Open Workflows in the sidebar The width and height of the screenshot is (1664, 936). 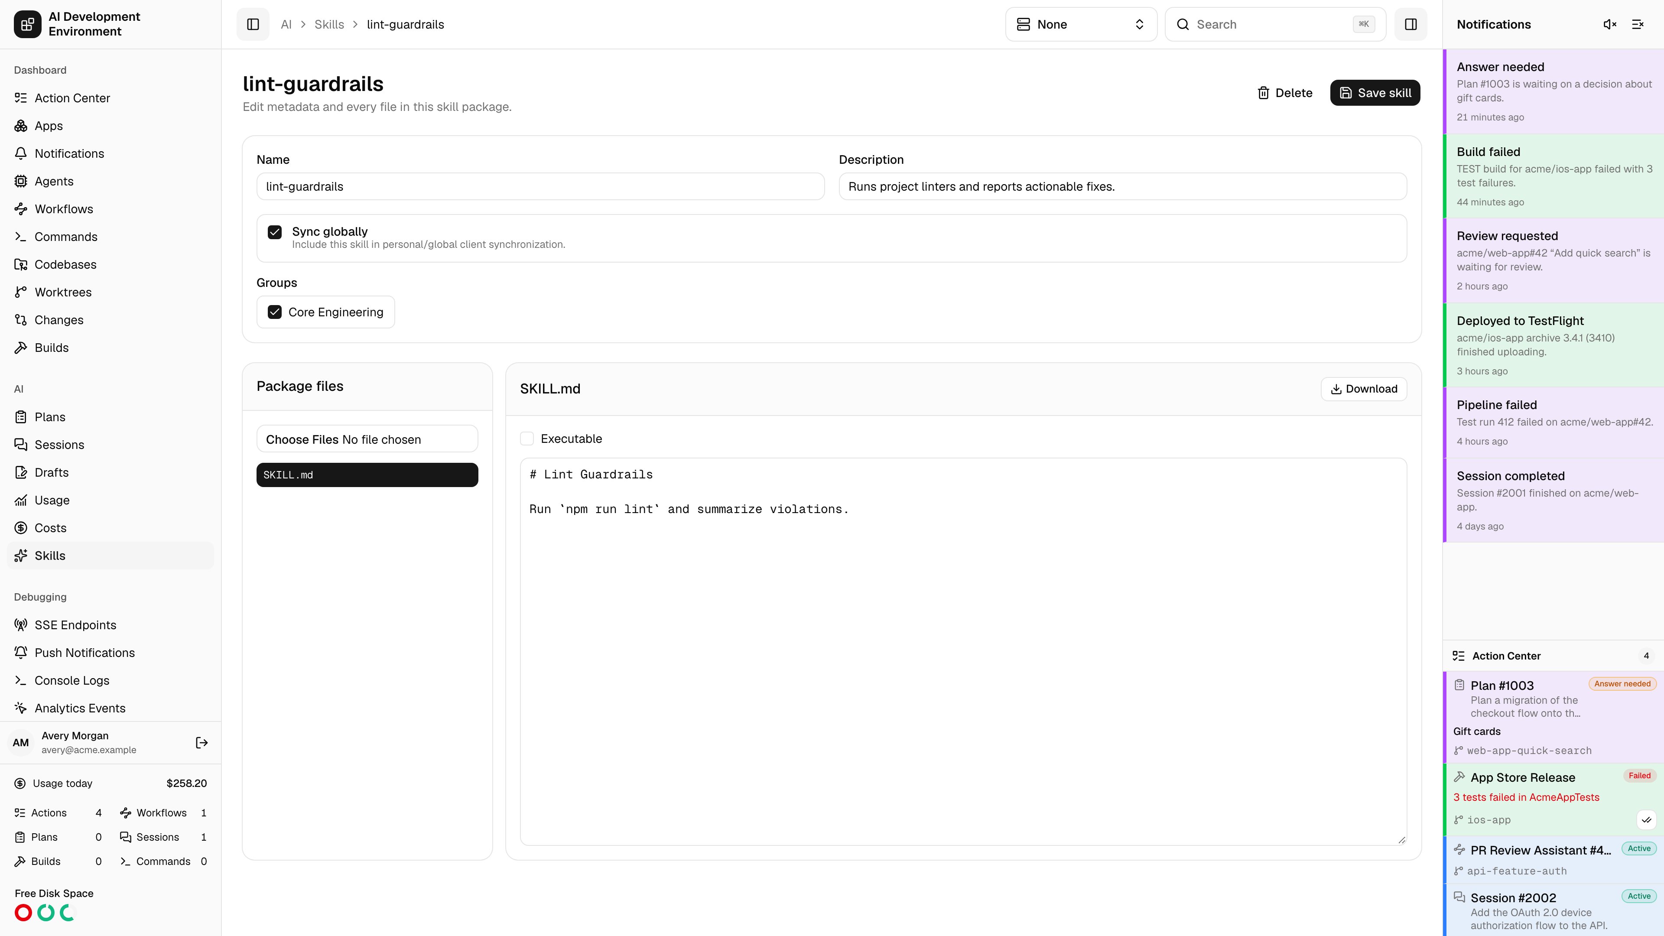(x=110, y=209)
